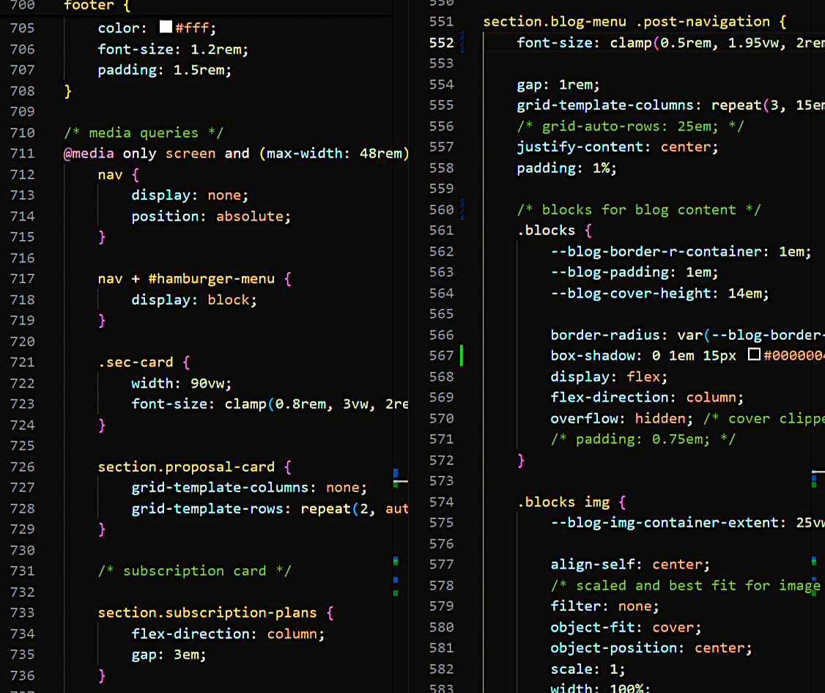Click white cursor marker in left overview ruler

coord(400,481)
